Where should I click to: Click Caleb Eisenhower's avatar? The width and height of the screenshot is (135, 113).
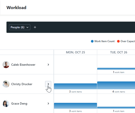tap(6, 65)
